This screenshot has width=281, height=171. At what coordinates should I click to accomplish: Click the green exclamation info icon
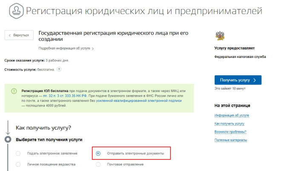click(14, 91)
